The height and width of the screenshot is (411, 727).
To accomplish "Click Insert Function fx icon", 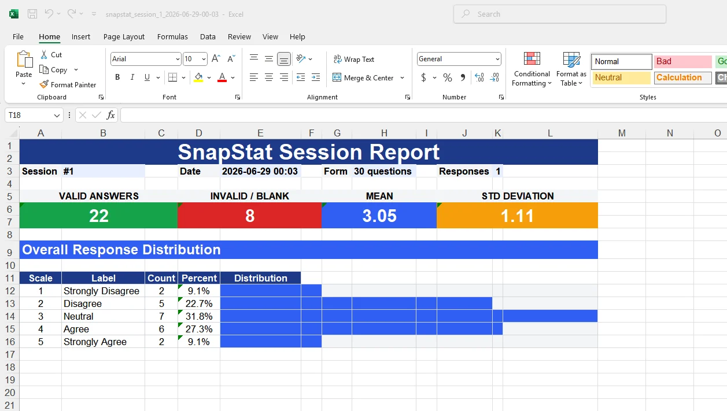I will point(110,115).
